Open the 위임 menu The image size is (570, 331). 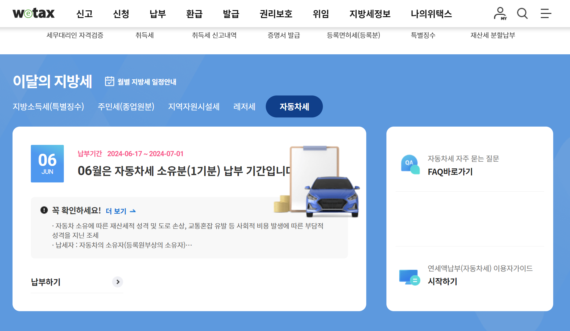[321, 14]
